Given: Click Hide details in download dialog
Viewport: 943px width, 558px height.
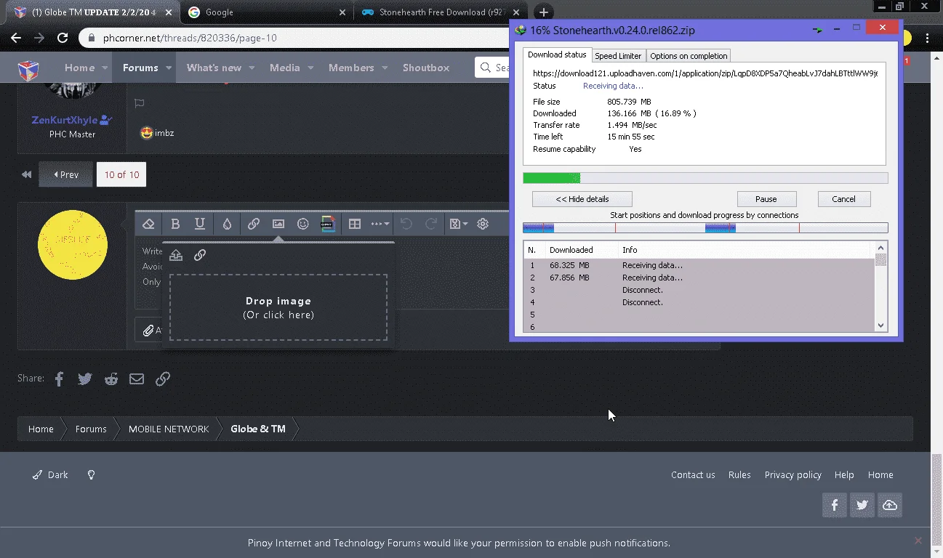Looking at the screenshot, I should coord(582,199).
